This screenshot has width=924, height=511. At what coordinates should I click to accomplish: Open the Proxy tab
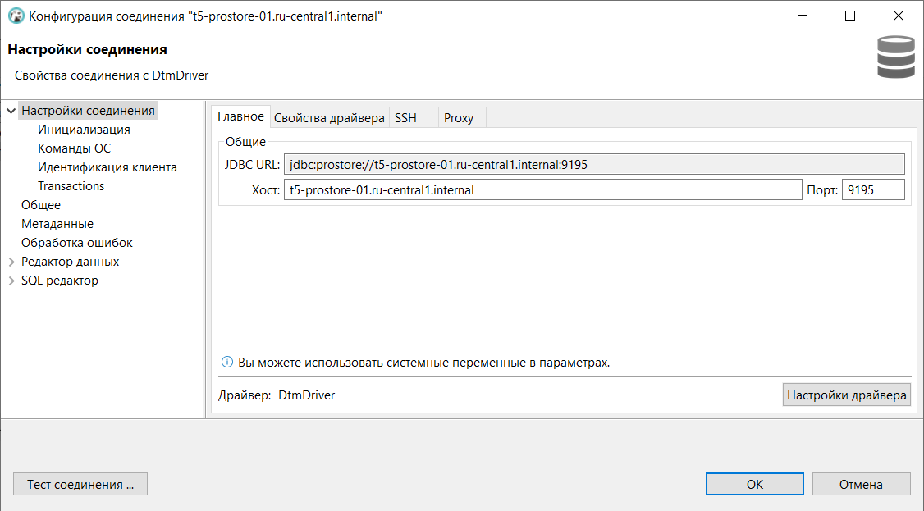(x=459, y=118)
